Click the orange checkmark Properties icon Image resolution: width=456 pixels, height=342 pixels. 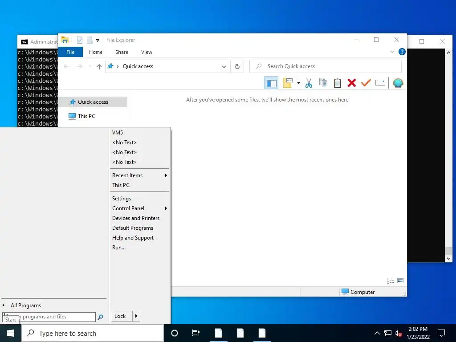366,83
